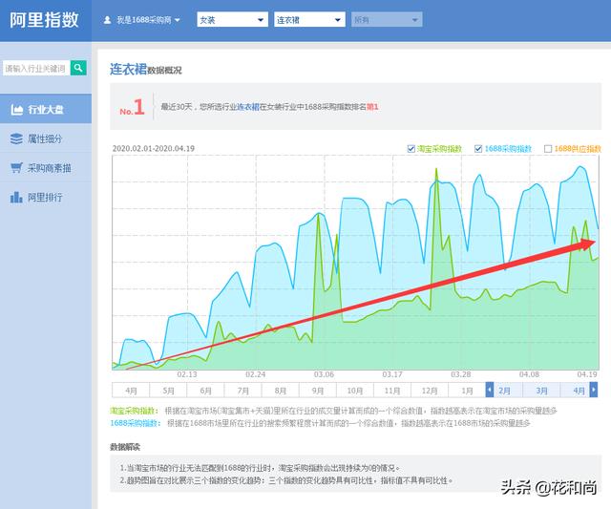The image size is (611, 509).
Task: Select 2月 in highlighted timeline range
Action: tap(505, 391)
